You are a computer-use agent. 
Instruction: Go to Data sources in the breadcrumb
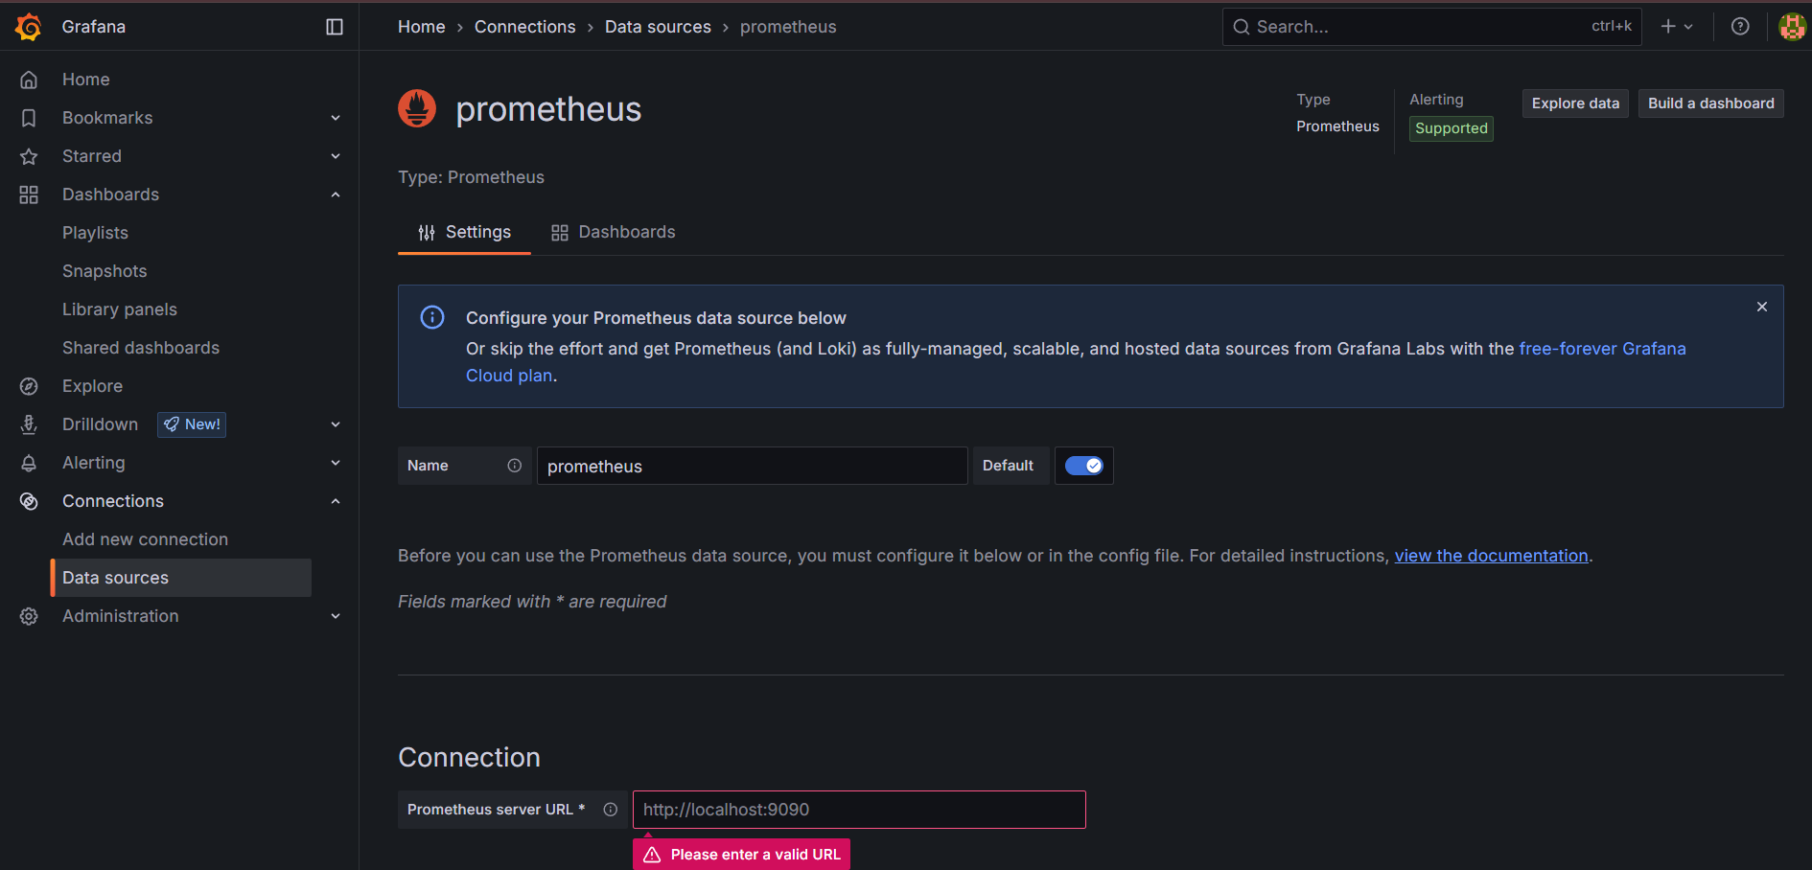tap(658, 27)
